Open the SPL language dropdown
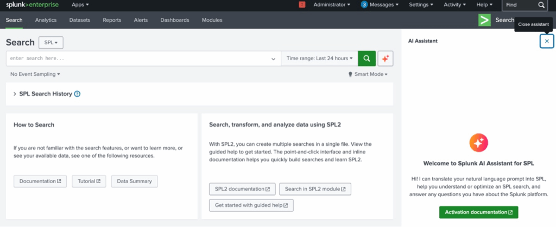 coord(51,42)
